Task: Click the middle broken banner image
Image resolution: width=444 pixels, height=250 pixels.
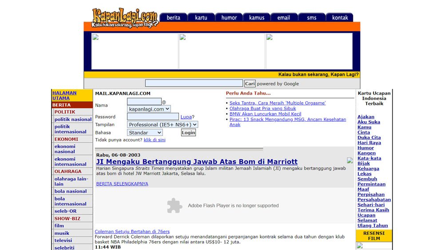Action: click(222, 51)
